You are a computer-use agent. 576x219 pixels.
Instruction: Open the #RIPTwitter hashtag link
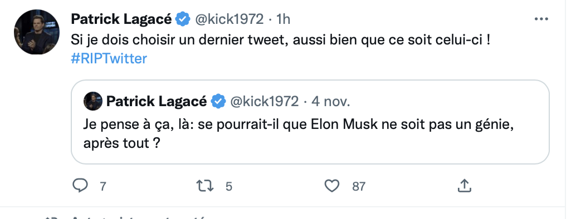pyautogui.click(x=109, y=58)
